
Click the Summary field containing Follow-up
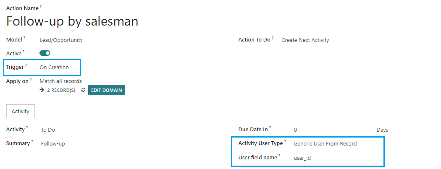point(53,144)
